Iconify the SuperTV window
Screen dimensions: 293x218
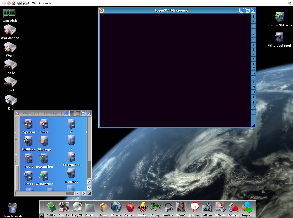(241, 10)
